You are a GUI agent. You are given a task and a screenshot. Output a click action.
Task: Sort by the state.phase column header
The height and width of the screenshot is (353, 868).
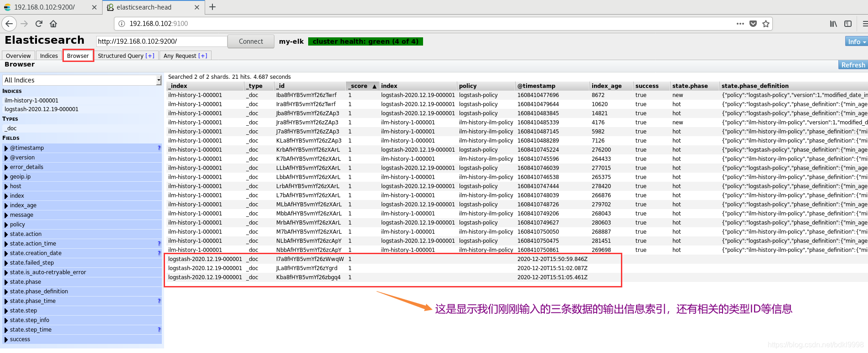[694, 86]
